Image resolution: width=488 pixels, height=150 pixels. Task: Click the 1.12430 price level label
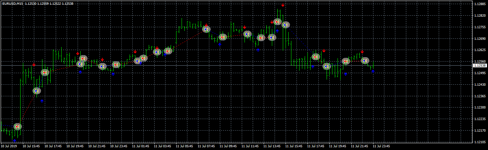click(x=479, y=84)
